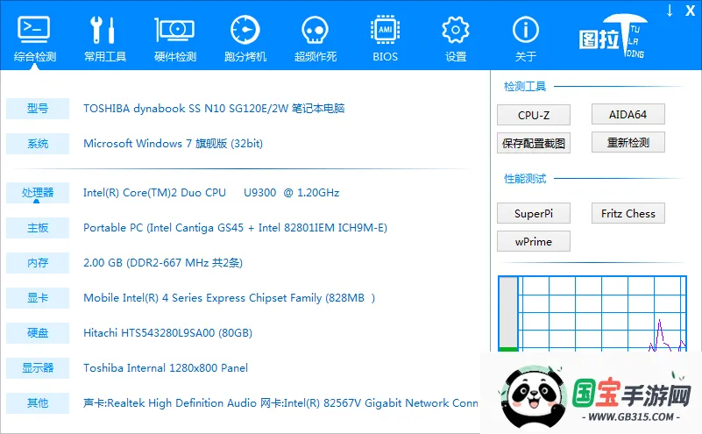The image size is (702, 434).
Task: Click the 声卡 Realtek High Definition Audio text
Action: [x=280, y=403]
